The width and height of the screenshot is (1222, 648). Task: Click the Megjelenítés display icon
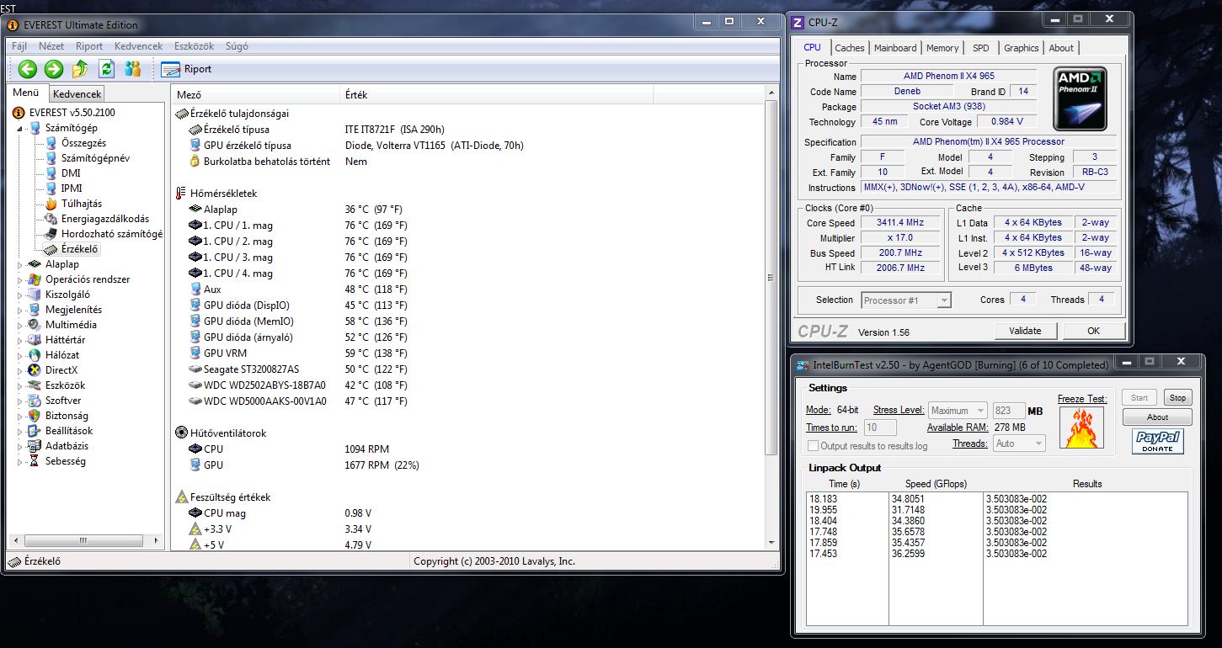[35, 310]
